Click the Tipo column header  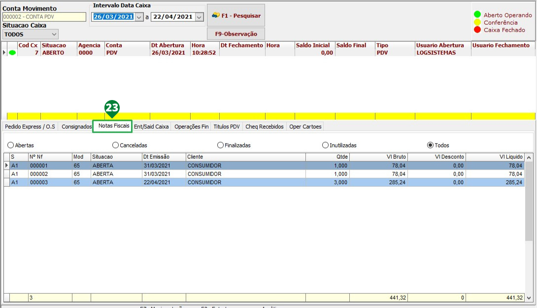(395, 45)
